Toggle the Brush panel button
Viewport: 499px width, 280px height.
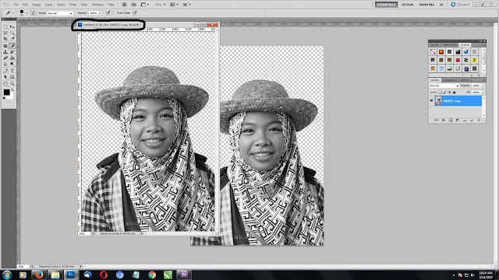coord(33,13)
